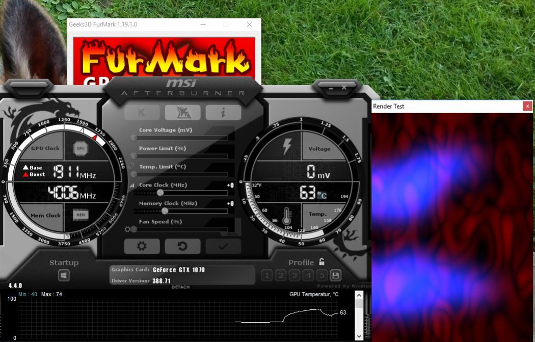Minimize the Geeks3D FurMark window
Image resolution: width=535 pixels, height=342 pixels.
(203, 24)
